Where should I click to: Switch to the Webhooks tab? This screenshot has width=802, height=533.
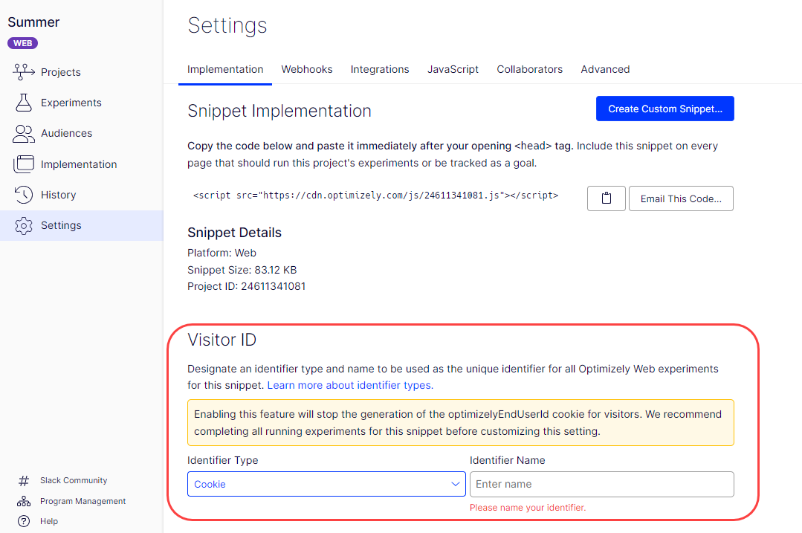coord(307,69)
